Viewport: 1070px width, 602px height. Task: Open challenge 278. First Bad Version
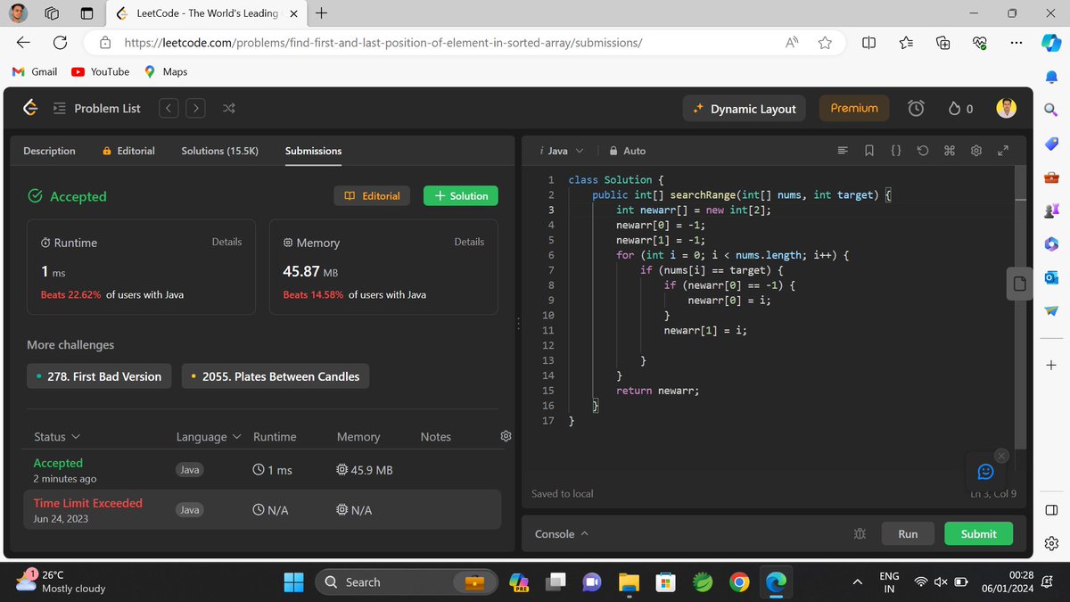coord(98,376)
